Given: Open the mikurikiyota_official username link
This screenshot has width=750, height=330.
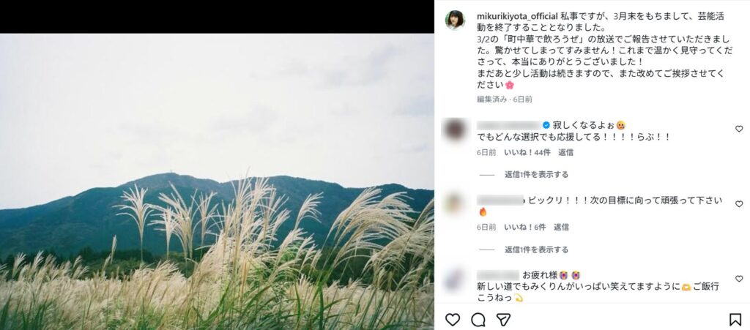Looking at the screenshot, I should coord(517,16).
